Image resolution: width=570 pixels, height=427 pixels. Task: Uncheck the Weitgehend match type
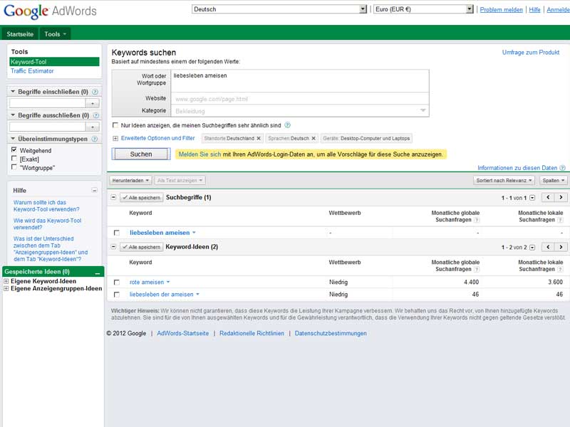point(14,150)
